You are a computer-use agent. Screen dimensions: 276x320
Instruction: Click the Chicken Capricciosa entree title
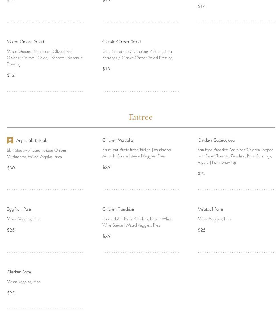coord(216,140)
